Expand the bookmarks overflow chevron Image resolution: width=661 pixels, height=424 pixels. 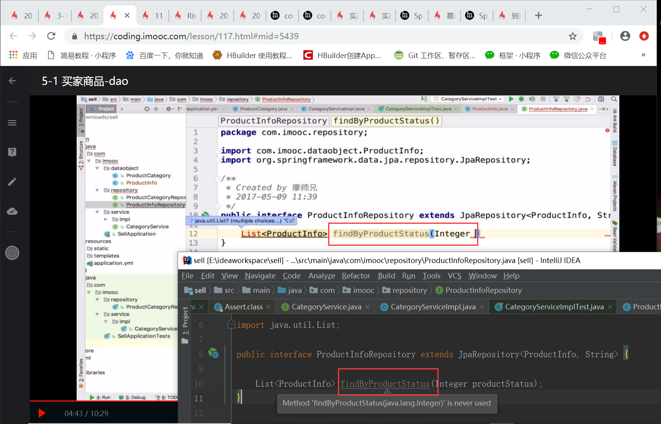(643, 55)
